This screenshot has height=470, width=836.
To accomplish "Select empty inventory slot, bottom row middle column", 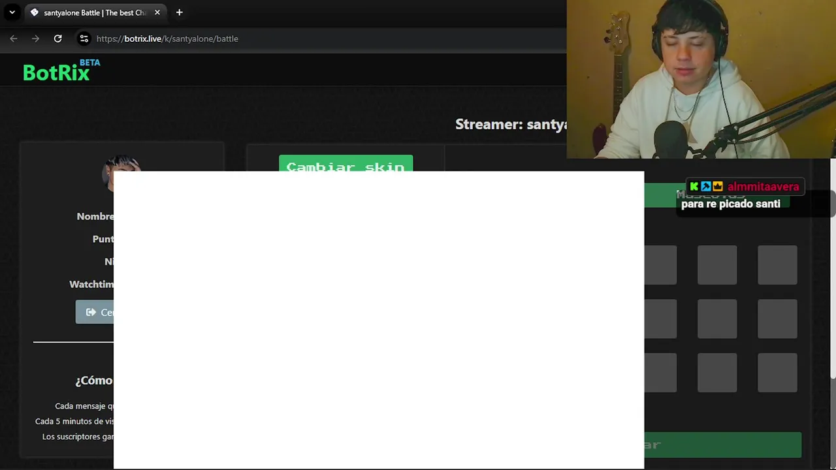I will pos(717,373).
